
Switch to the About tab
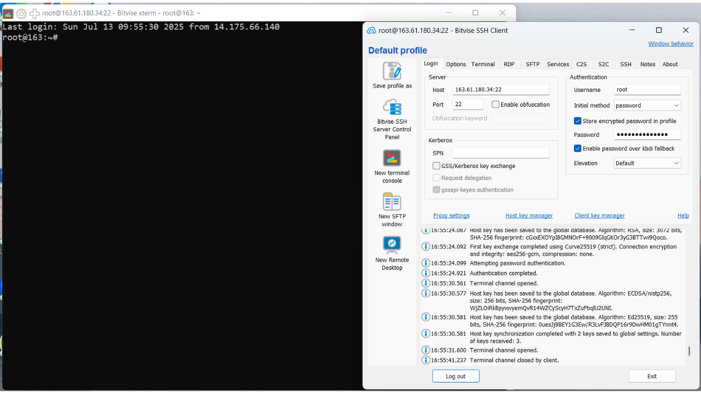670,64
